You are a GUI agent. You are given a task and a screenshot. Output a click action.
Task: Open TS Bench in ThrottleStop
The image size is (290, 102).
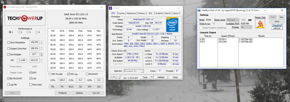click(x=63, y=93)
